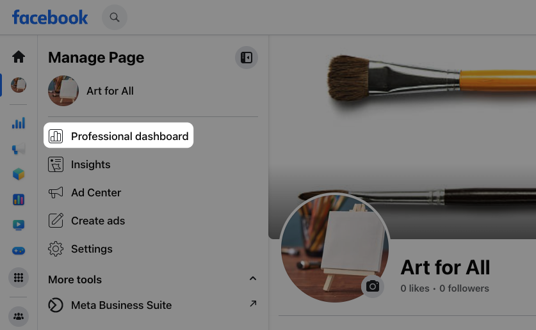Collapse the Manage Page sidebar
Viewport: 536px width, 330px height.
tap(246, 58)
